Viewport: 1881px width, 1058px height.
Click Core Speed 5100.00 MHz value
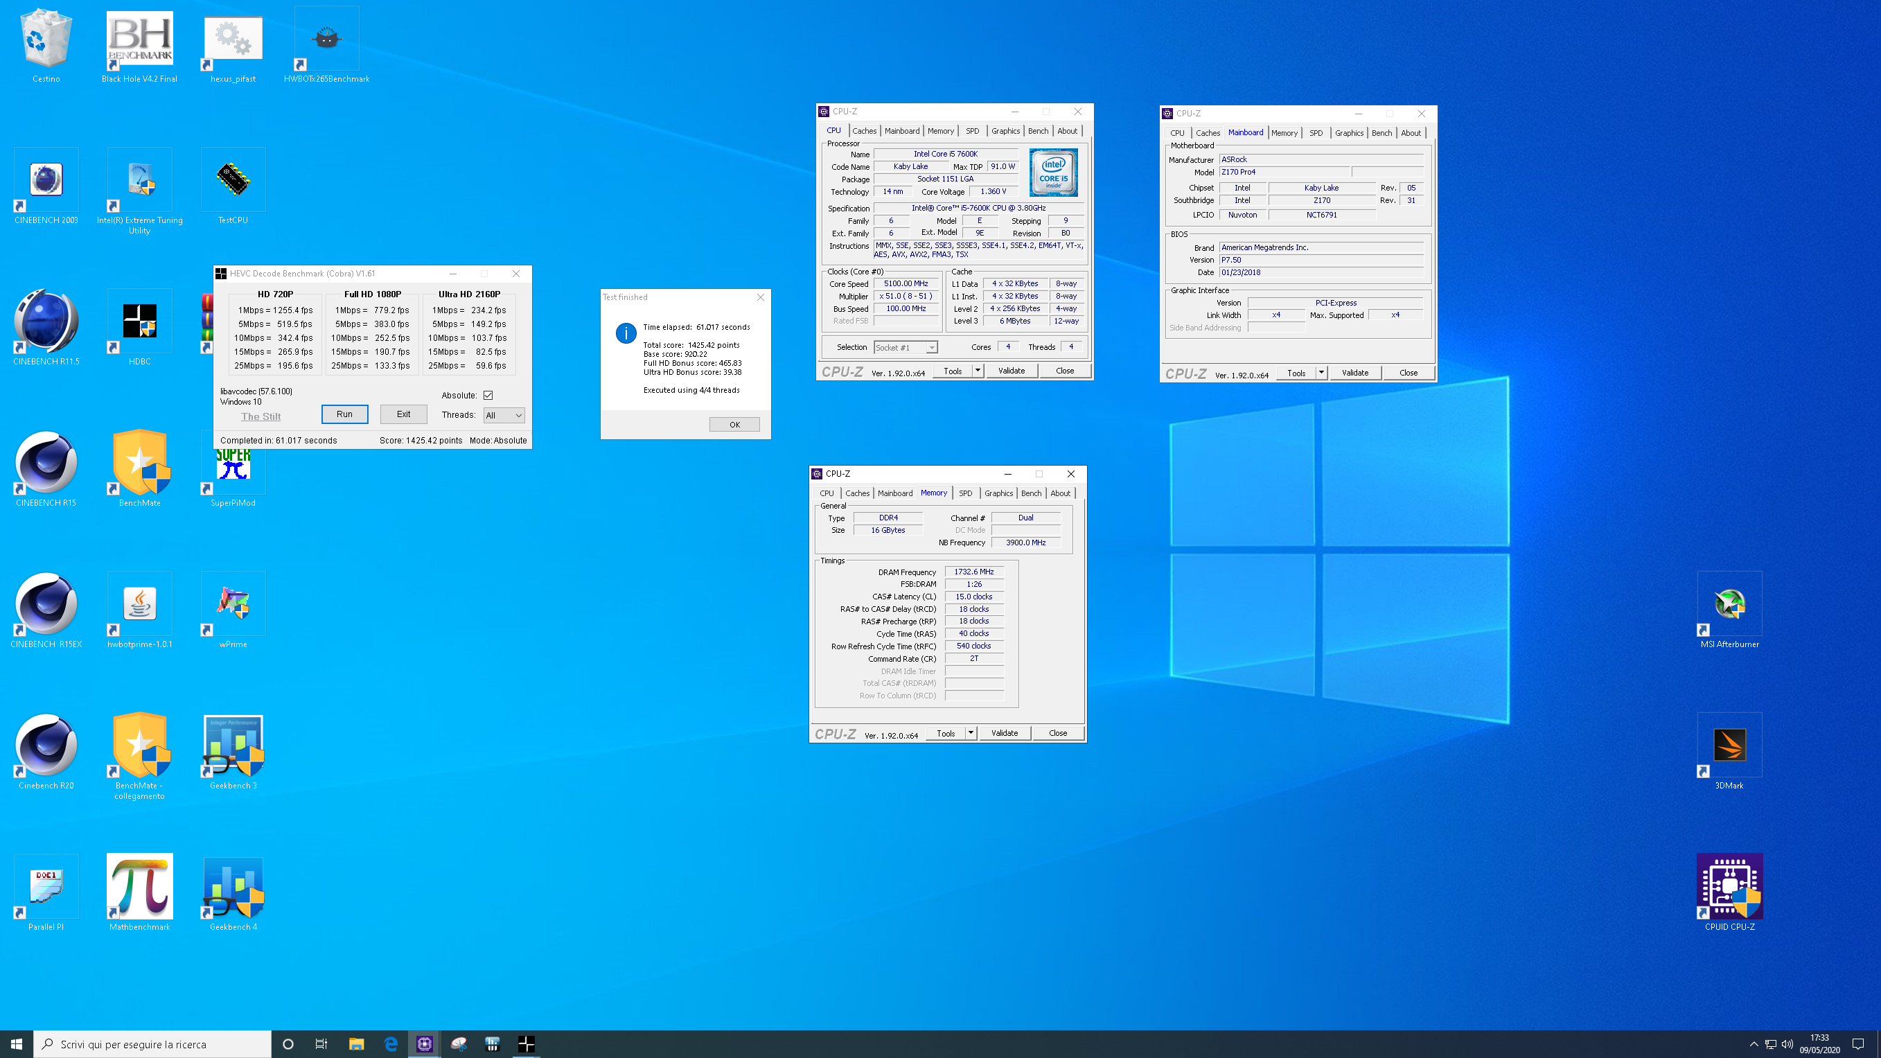tap(906, 283)
